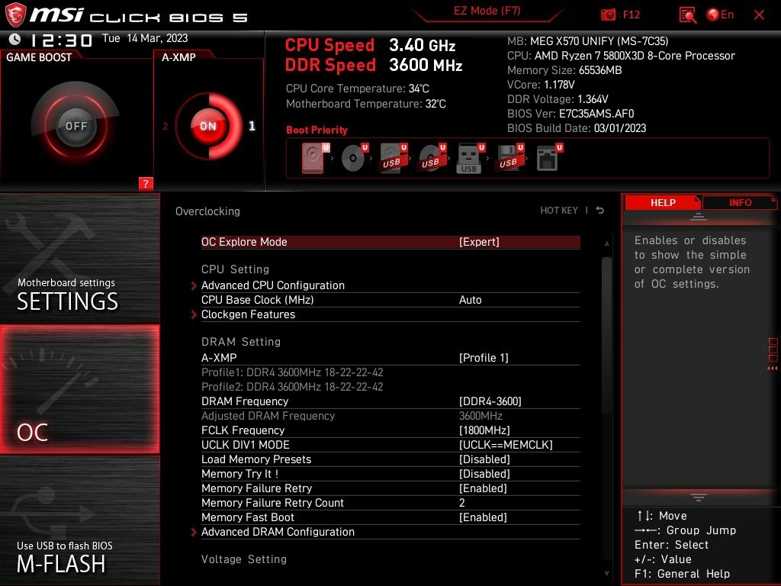The width and height of the screenshot is (781, 586).
Task: Click the back arrow next to HOT KEY
Action: click(x=599, y=211)
